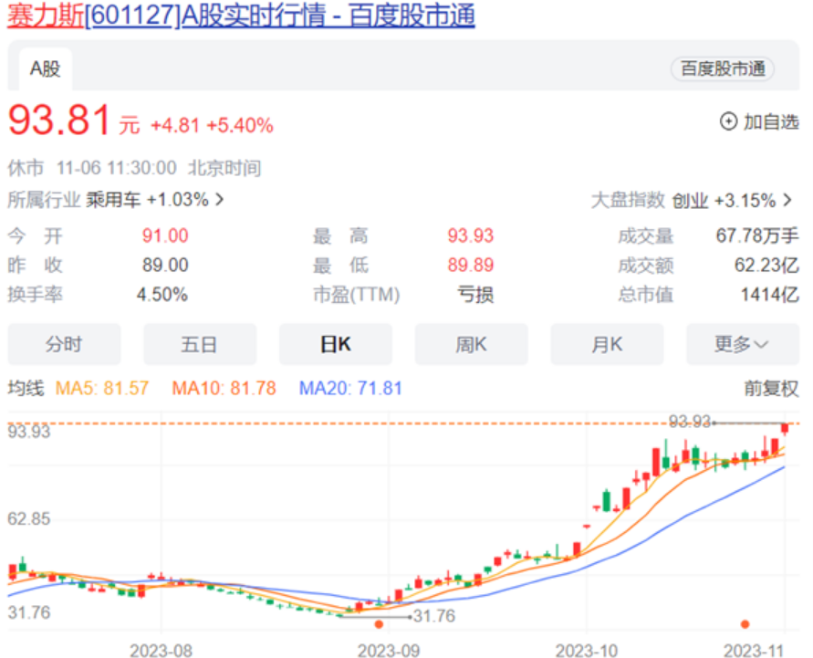Click the 2023-08 date axis label
The height and width of the screenshot is (658, 813).
[161, 650]
